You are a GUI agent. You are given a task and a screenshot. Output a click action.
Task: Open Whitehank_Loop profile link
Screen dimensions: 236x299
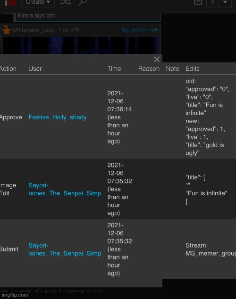[x=33, y=30]
